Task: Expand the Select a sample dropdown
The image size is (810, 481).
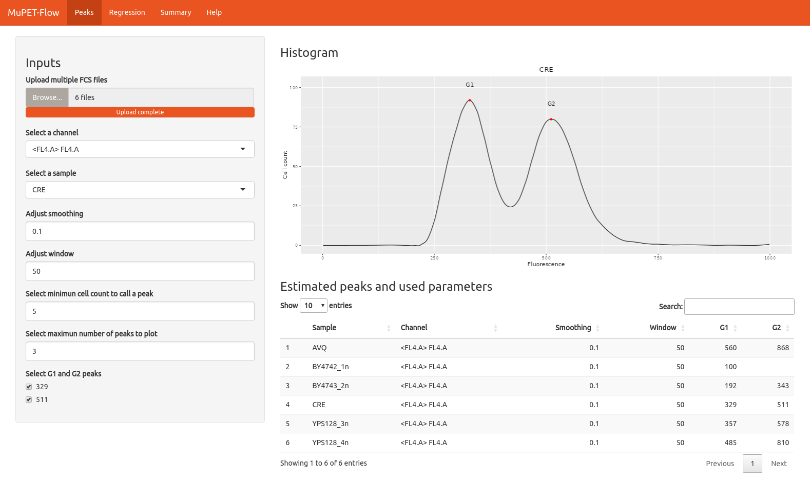Action: pos(140,190)
